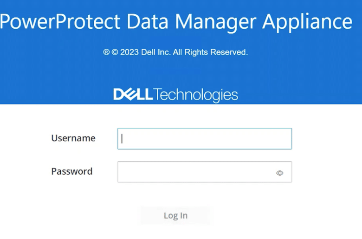Click the Dell Inc. text in the copyright line
Image resolution: width=362 pixels, height=239 pixels.
pos(156,52)
